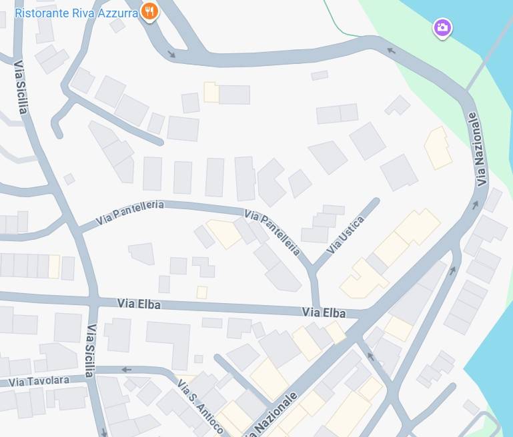Select Via Nazionale label beside Via S. Antioco

274,415
